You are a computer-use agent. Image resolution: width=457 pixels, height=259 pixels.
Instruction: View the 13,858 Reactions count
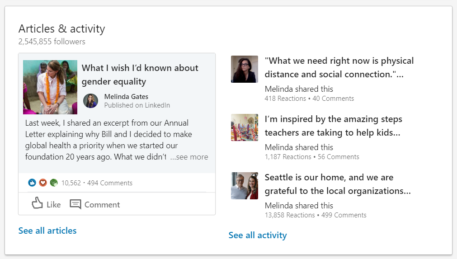click(x=290, y=215)
